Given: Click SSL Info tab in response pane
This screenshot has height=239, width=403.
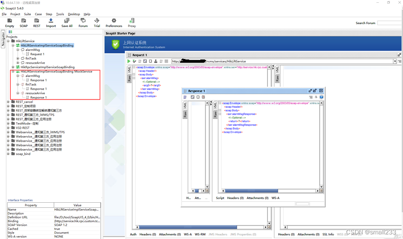Looking at the screenshot, I should point(328,234).
